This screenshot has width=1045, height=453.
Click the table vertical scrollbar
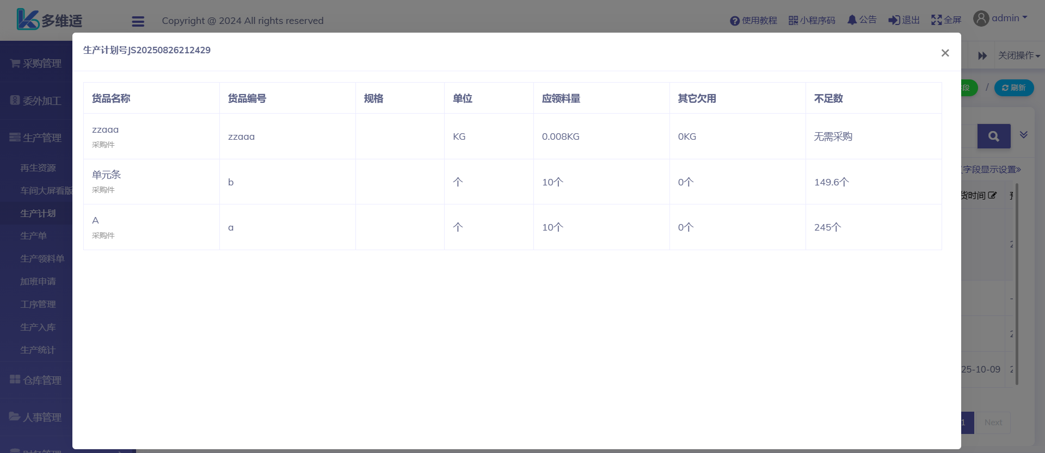tap(1017, 283)
